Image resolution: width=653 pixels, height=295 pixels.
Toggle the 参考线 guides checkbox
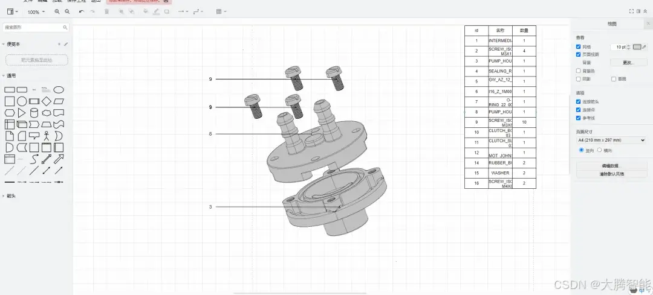(x=578, y=118)
